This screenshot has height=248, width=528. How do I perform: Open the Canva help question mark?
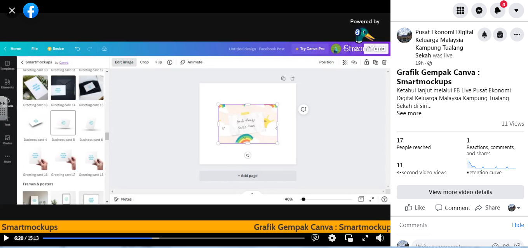click(384, 199)
